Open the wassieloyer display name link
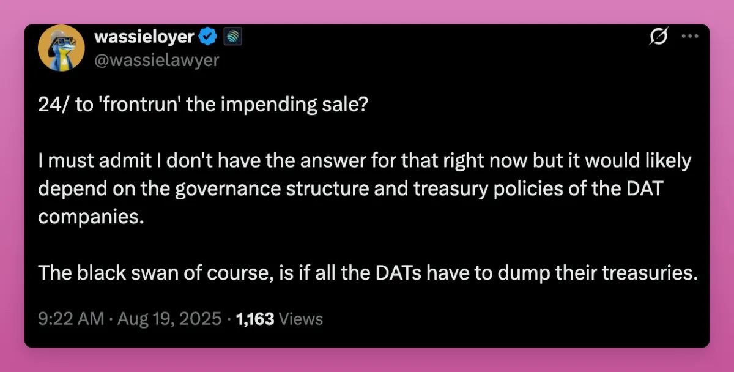This screenshot has height=372, width=734. coord(144,37)
